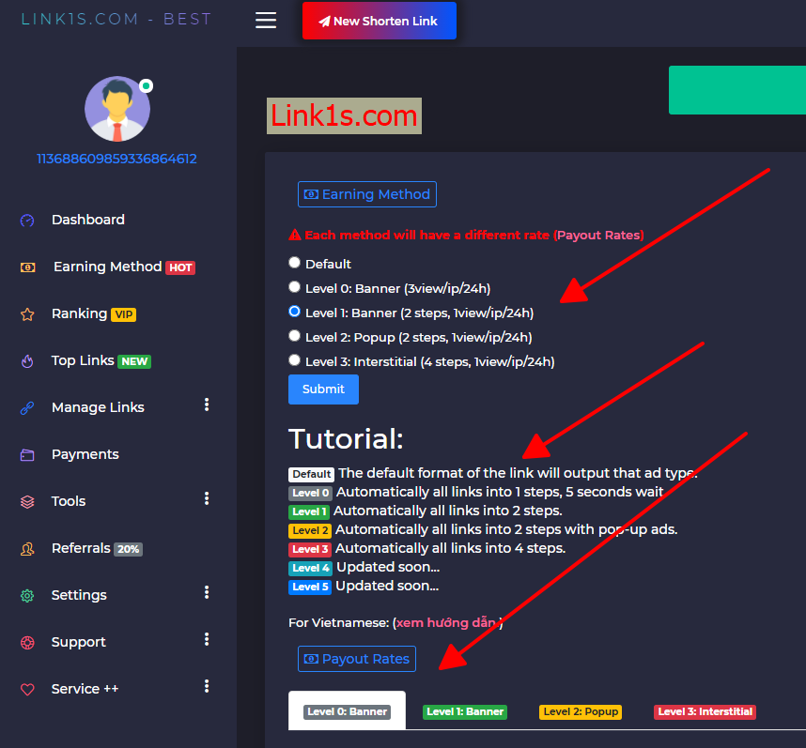Open Top Links page

point(83,360)
